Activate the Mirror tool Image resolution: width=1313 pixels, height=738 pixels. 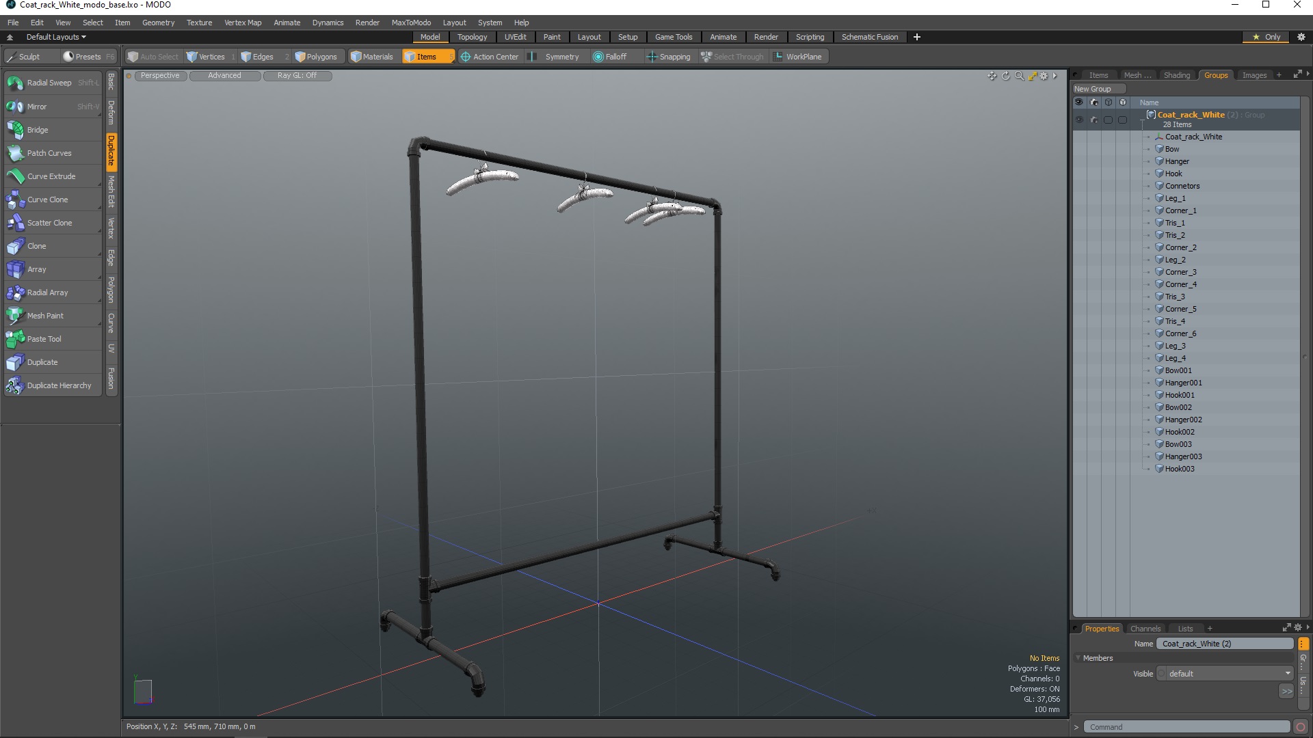coord(53,107)
